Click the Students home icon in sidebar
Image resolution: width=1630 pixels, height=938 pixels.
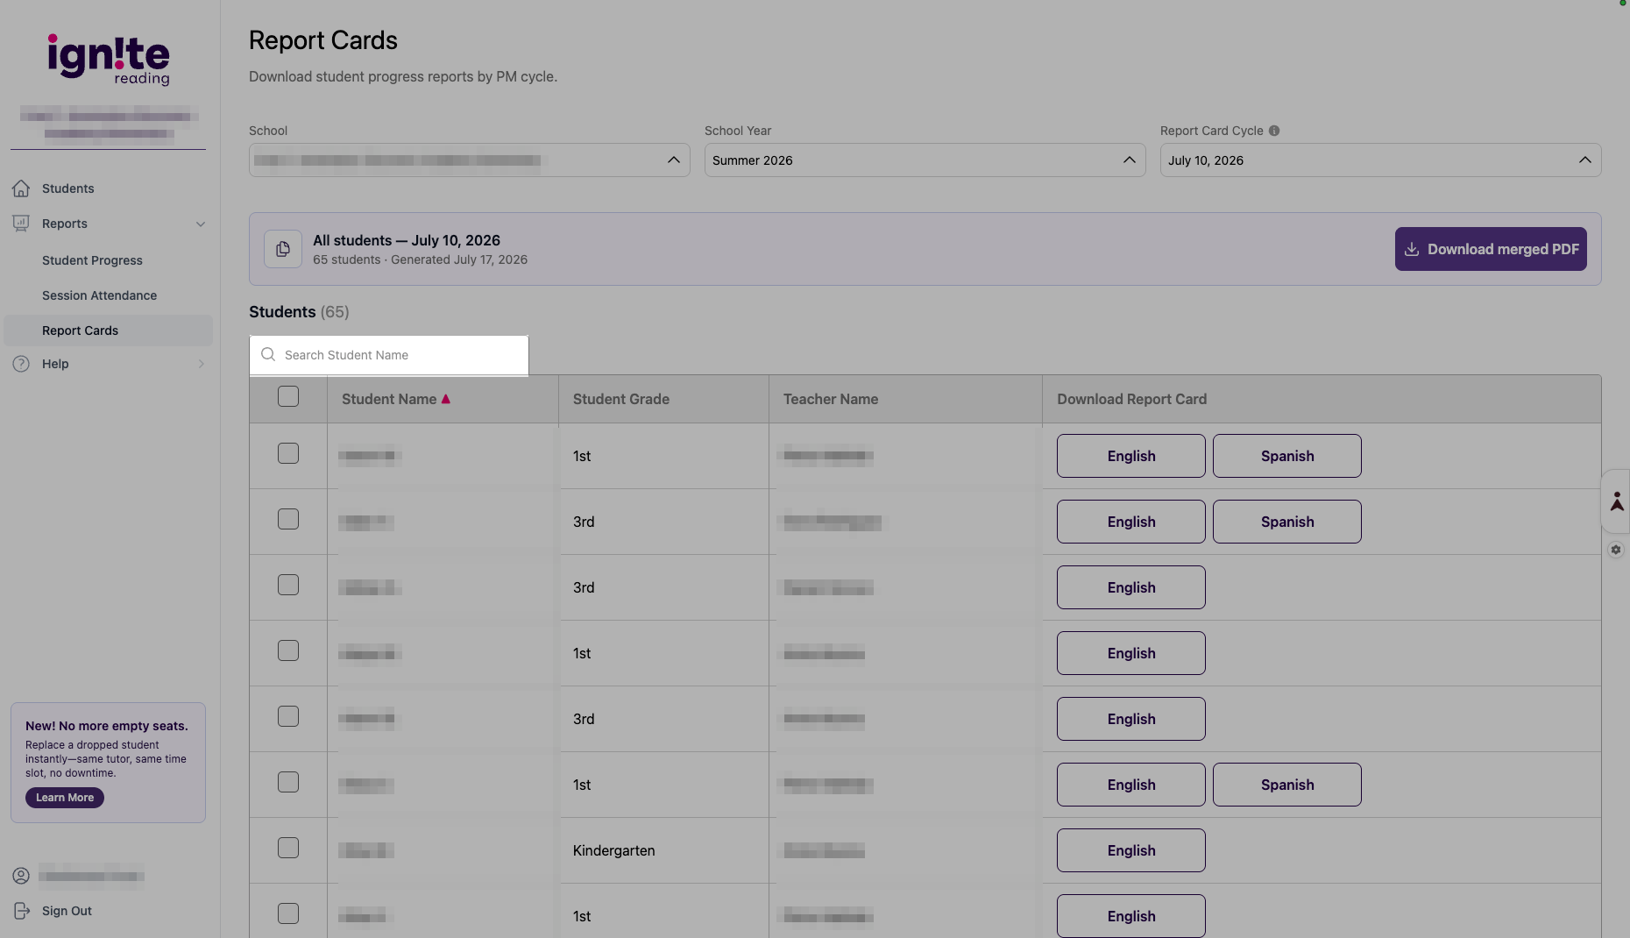coord(21,188)
